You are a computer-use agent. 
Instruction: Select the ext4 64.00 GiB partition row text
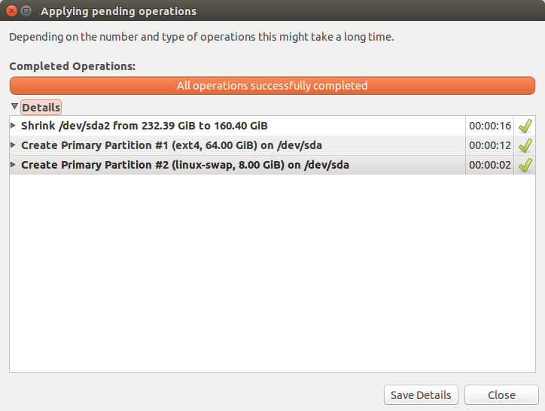(172, 145)
